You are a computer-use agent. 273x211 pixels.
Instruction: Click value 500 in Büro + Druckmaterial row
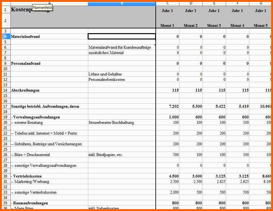pos(167,155)
